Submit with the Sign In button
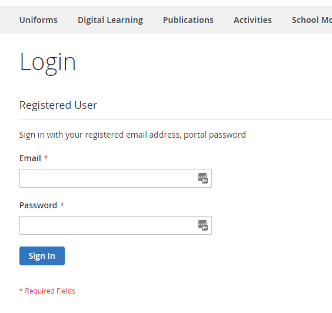The width and height of the screenshot is (332, 313). pyautogui.click(x=42, y=256)
